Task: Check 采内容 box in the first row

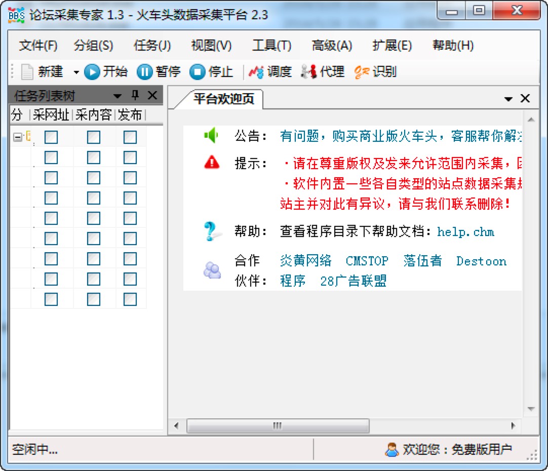Action: [x=94, y=137]
